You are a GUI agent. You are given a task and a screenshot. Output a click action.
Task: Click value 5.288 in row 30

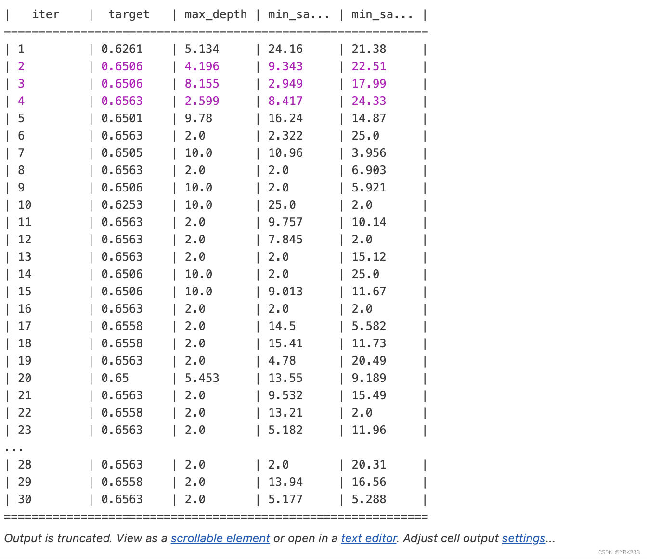point(369,499)
